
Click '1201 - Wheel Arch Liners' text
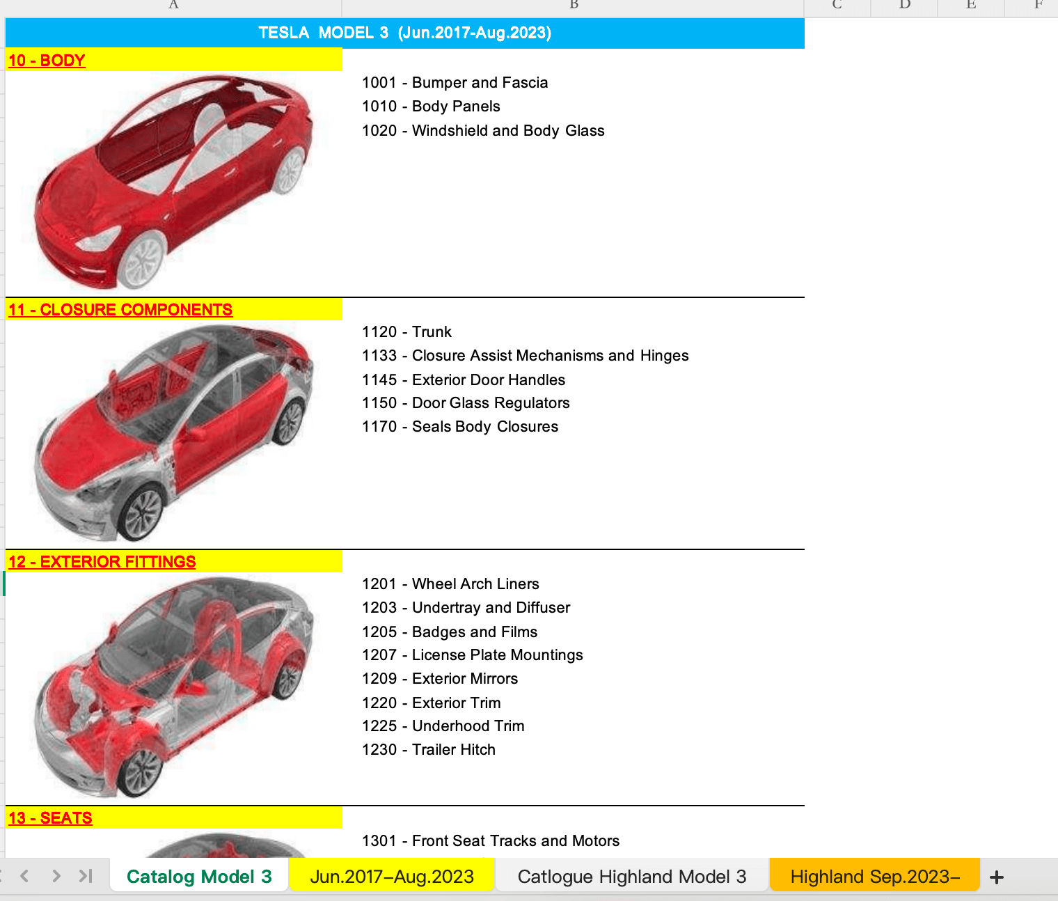(450, 584)
